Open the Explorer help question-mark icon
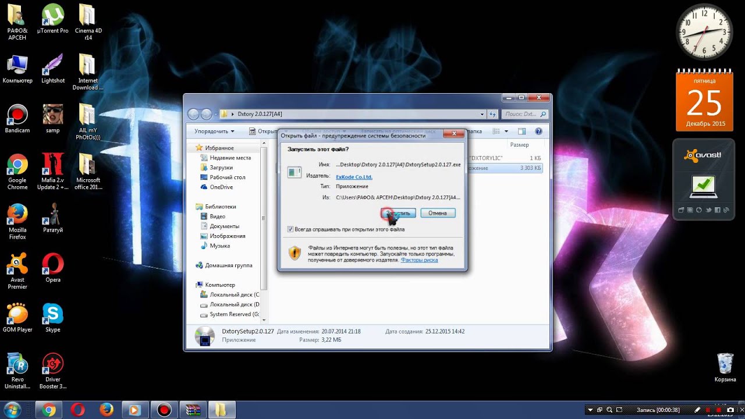745x419 pixels. [538, 132]
